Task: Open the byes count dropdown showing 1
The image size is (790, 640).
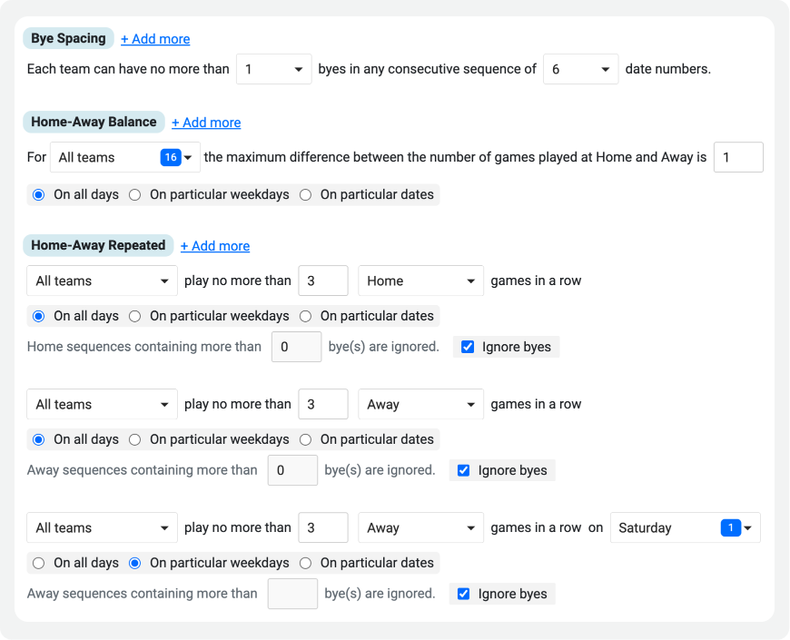Action: tap(273, 69)
